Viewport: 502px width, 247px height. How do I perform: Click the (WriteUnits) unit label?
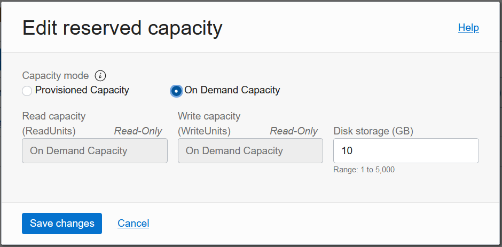pyautogui.click(x=205, y=131)
